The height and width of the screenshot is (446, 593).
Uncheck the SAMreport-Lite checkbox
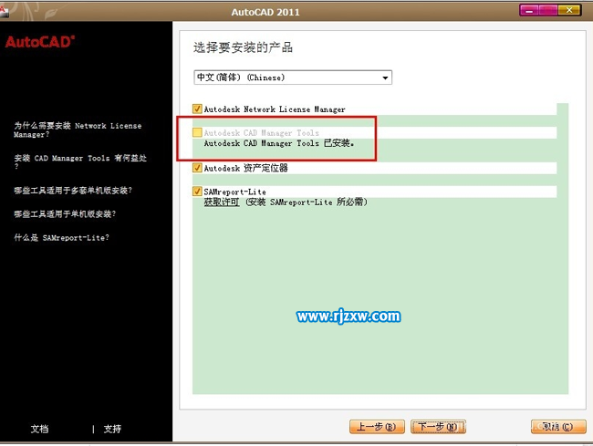197,192
